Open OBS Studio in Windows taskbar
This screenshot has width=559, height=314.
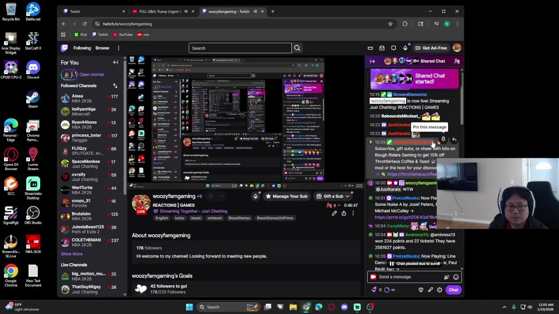coord(369,307)
